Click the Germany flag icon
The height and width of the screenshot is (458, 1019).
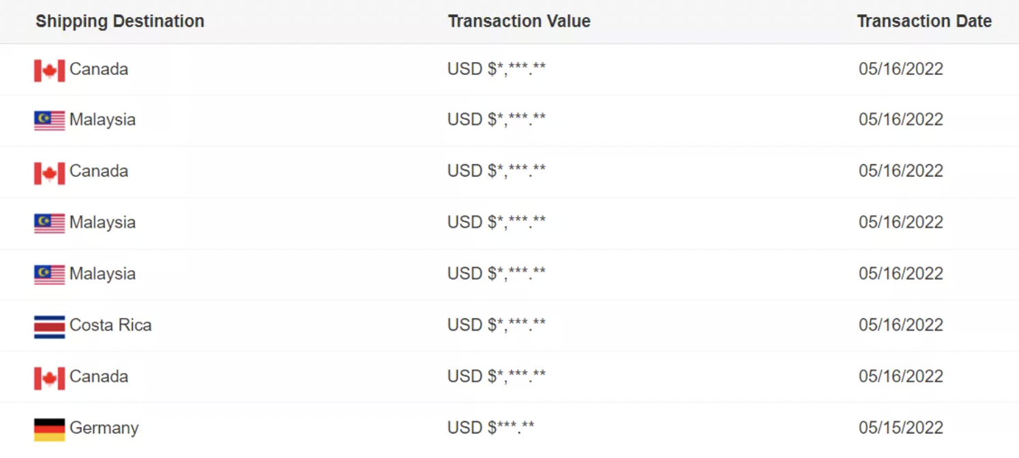point(49,429)
